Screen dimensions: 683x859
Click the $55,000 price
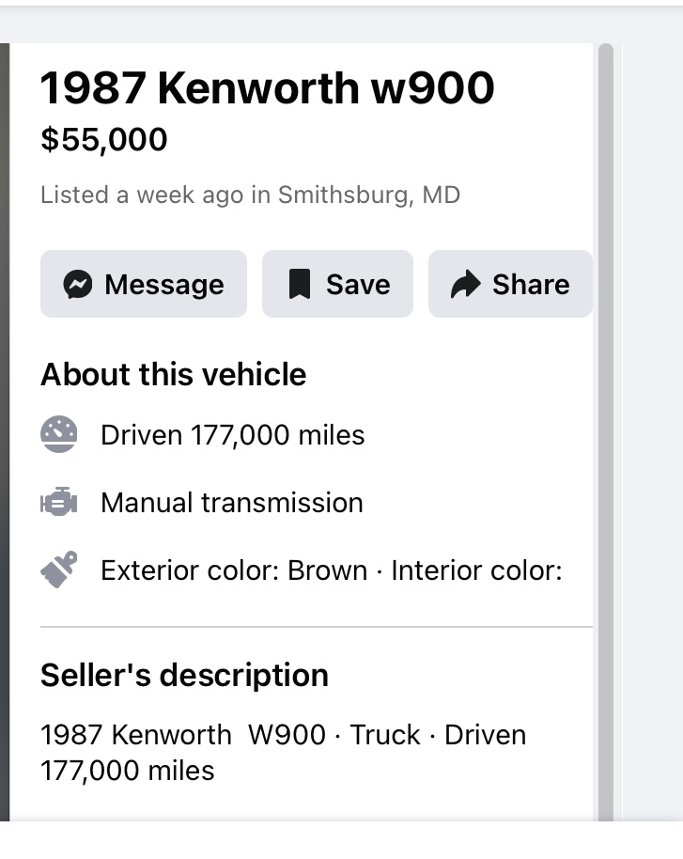tap(104, 140)
